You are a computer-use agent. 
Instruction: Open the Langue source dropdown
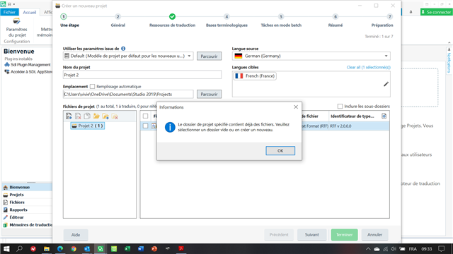(386, 56)
